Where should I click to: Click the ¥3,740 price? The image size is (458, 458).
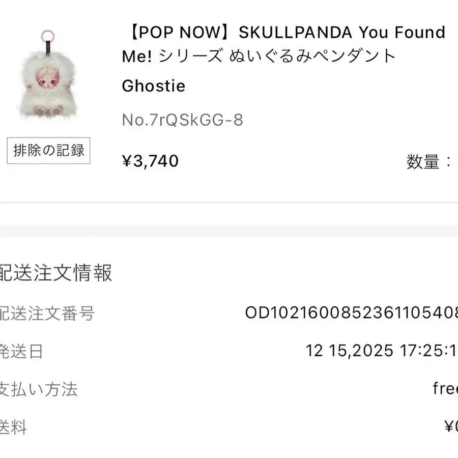[x=150, y=161]
